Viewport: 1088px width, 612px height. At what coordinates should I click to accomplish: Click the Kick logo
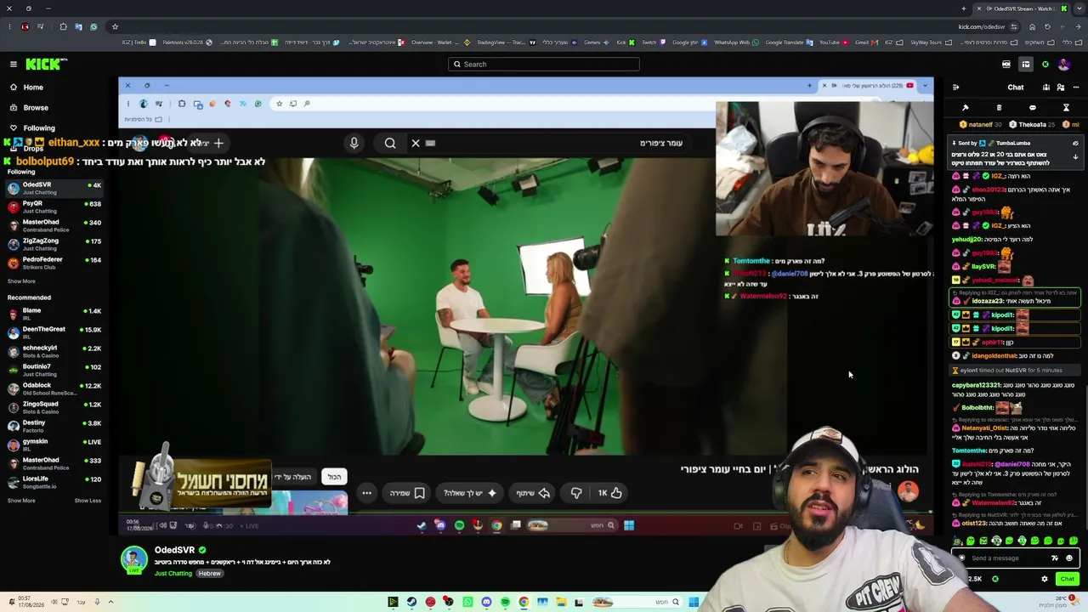(x=46, y=65)
